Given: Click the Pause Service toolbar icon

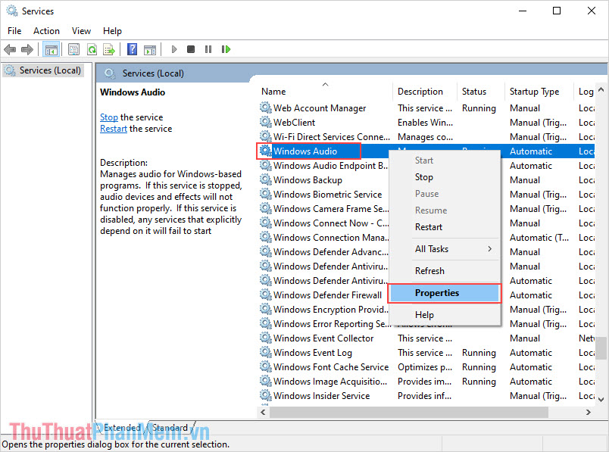Looking at the screenshot, I should pyautogui.click(x=208, y=49).
